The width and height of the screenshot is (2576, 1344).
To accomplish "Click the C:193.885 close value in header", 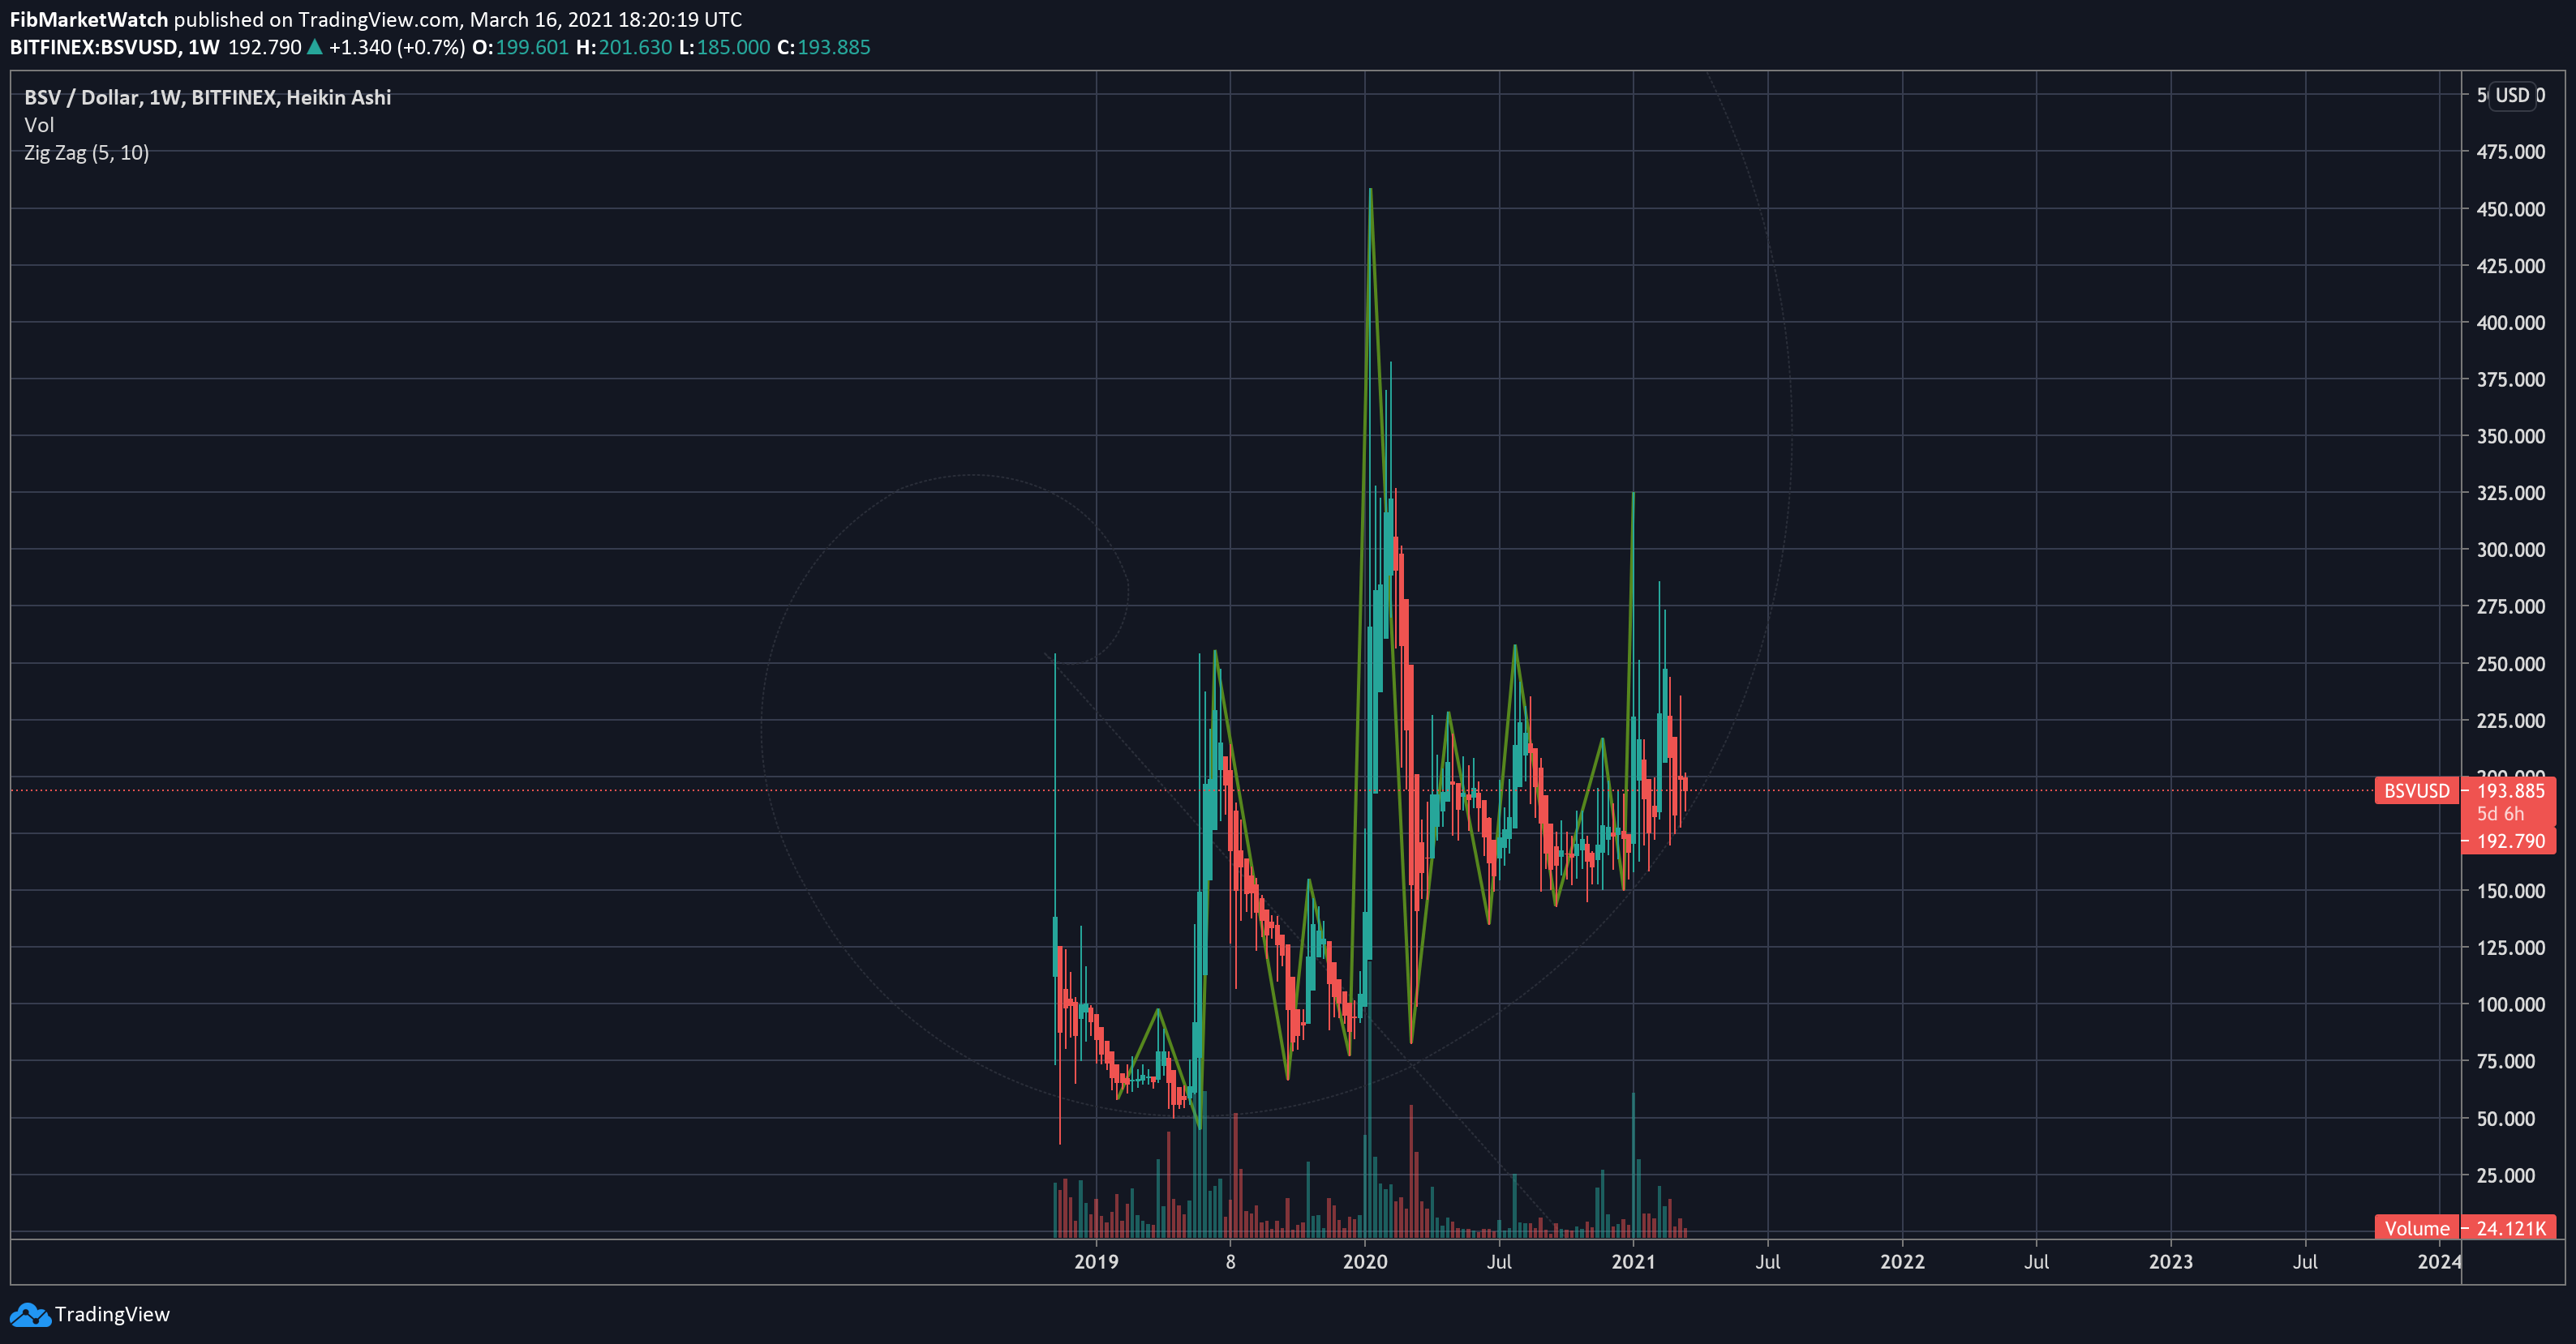I will [824, 47].
